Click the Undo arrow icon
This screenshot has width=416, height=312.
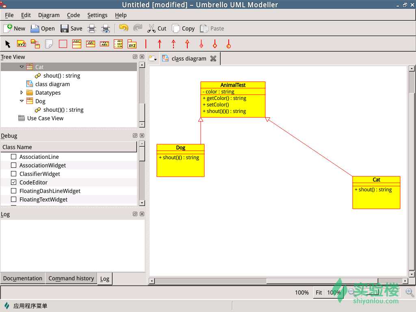123,28
